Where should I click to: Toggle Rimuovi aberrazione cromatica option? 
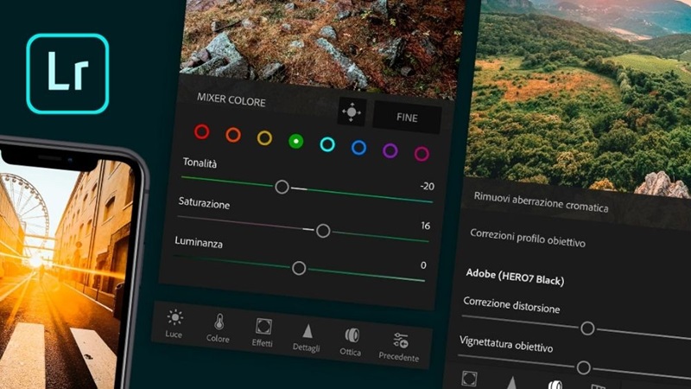click(x=541, y=207)
